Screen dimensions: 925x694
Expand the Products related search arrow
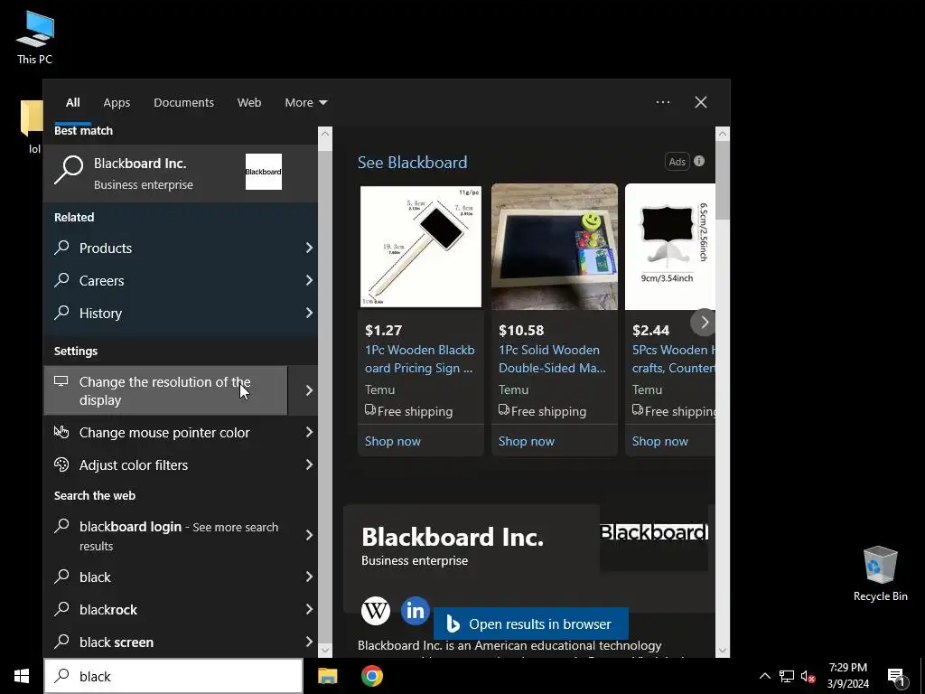click(309, 248)
